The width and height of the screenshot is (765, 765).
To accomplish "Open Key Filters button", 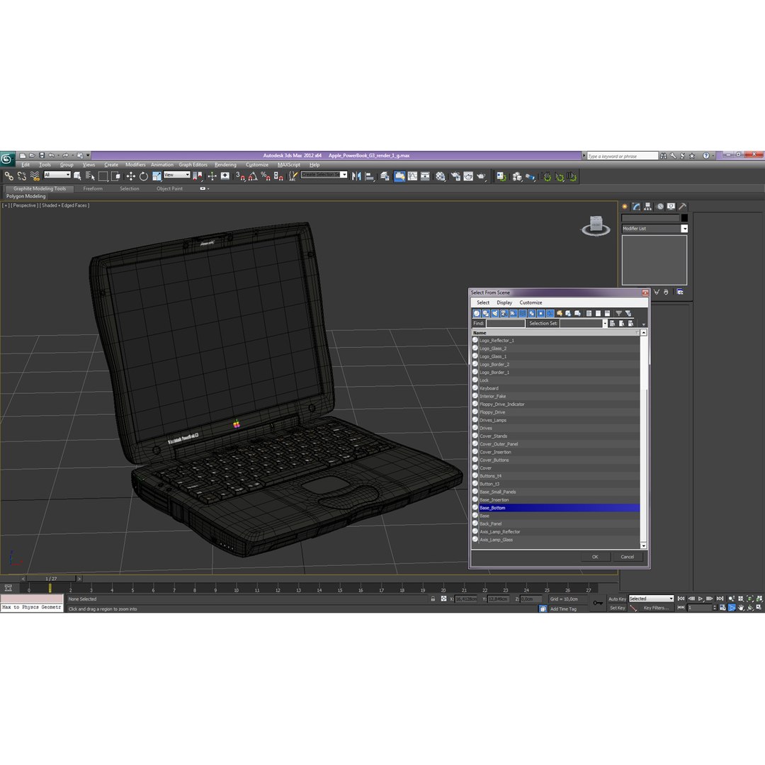I will (656, 608).
